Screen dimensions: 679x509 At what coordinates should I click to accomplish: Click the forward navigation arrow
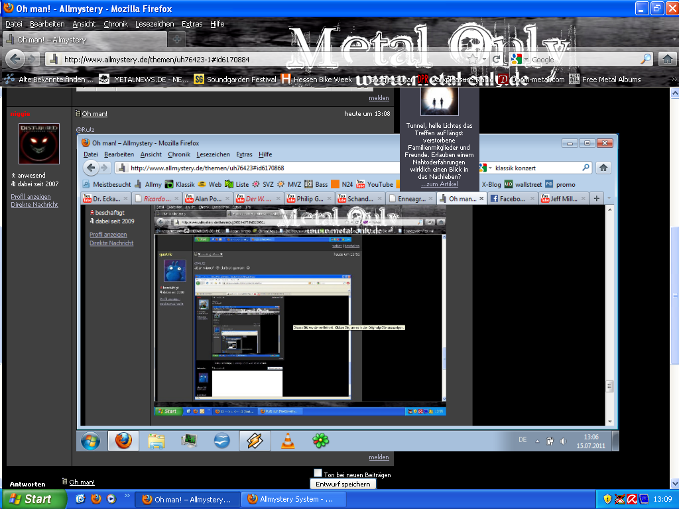click(32, 59)
